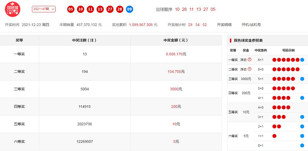Image resolution: width=308 pixels, height=151 pixels.
Task: Click the 五等奖 amount 10元 in main table
Action: point(176,124)
